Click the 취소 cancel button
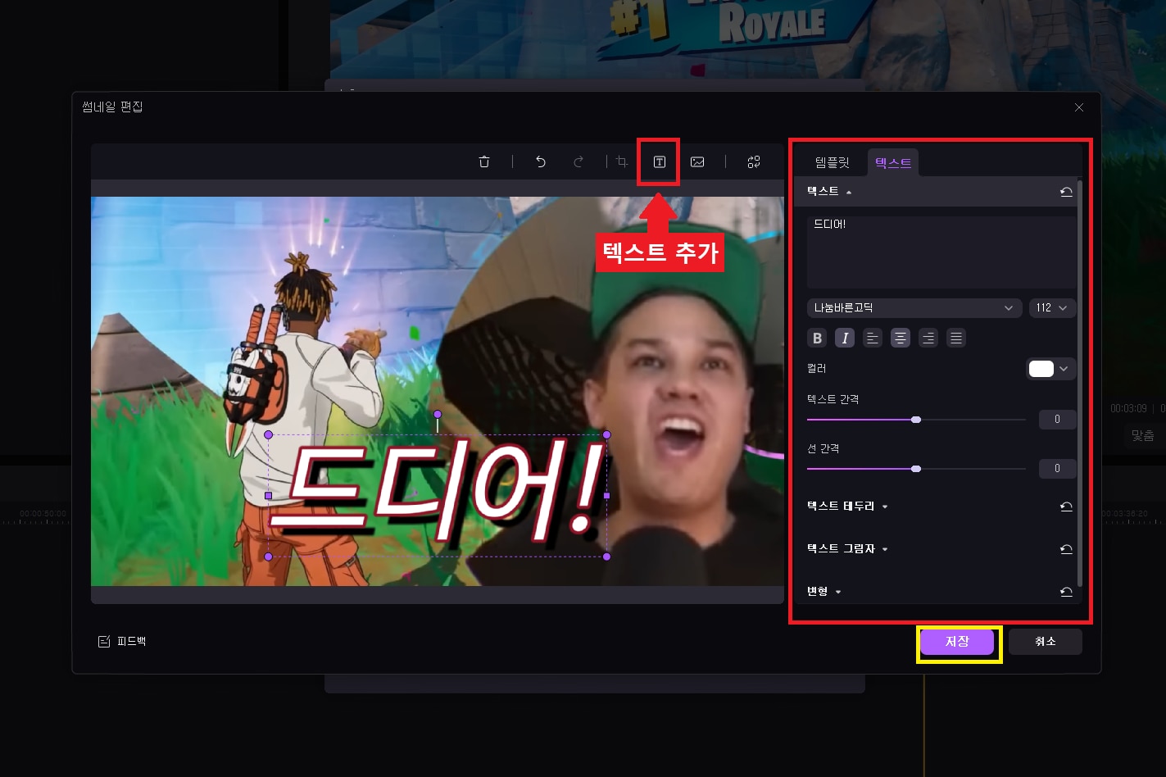The image size is (1166, 777). [x=1046, y=642]
